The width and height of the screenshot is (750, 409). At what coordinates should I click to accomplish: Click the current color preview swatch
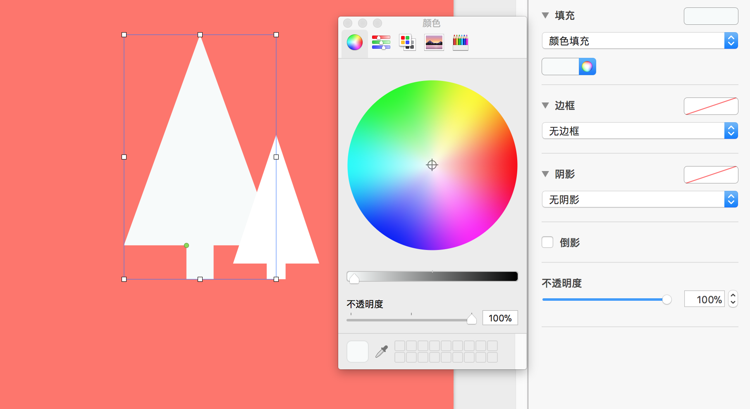(357, 352)
